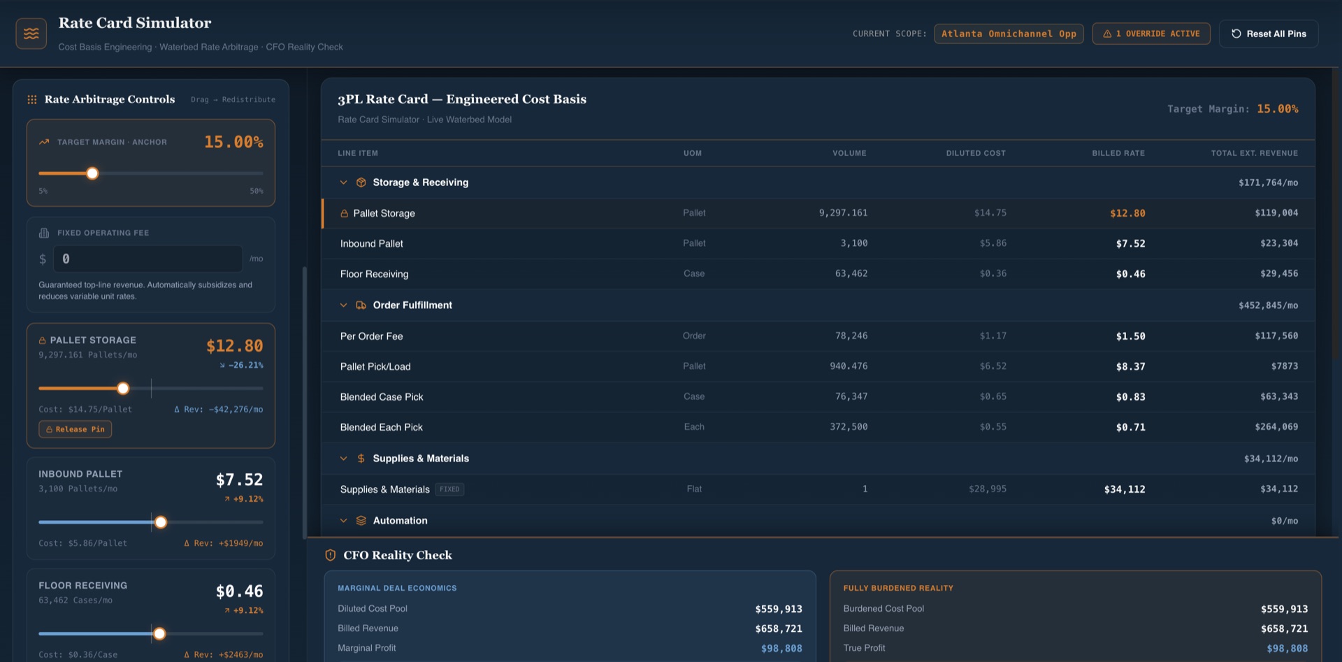Viewport: 1342px width, 662px height.
Task: Click the Total Ext. Revenue column header
Action: point(1254,153)
